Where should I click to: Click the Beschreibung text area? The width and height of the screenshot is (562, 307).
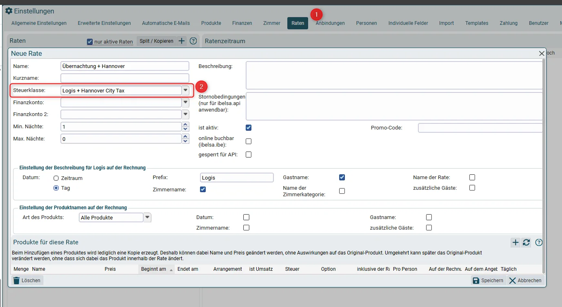click(394, 75)
